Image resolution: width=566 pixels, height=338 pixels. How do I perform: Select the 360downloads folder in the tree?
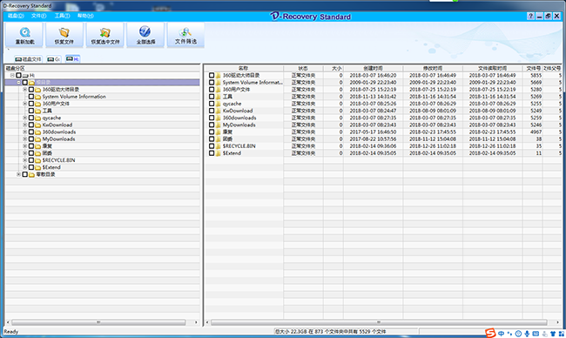pyautogui.click(x=59, y=132)
